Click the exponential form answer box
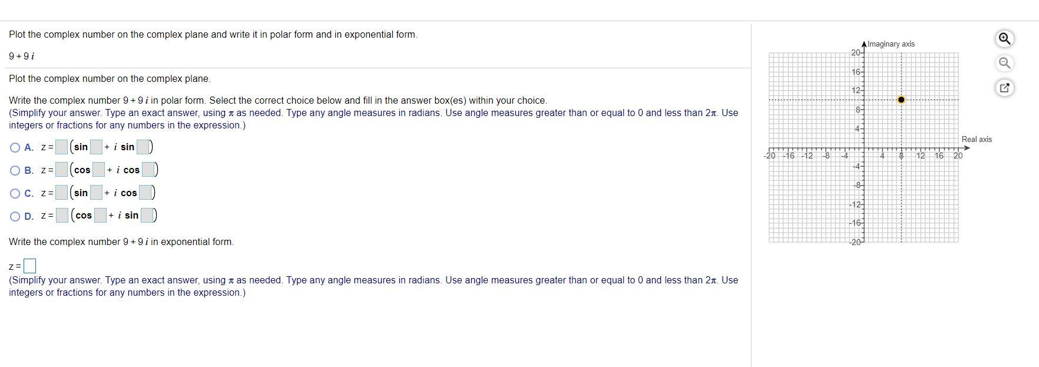The height and width of the screenshot is (367, 1039). click(x=29, y=266)
